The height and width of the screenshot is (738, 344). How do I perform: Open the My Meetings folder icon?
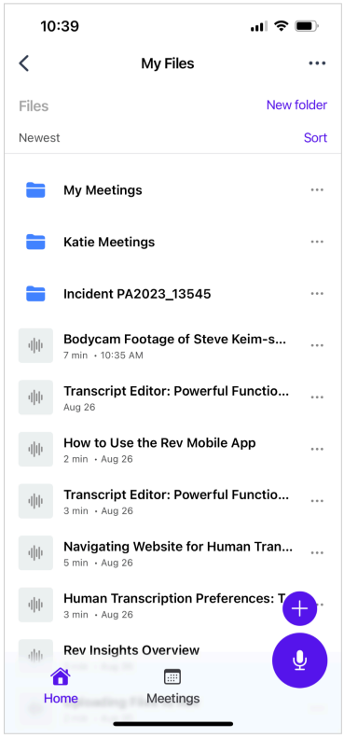(x=35, y=190)
